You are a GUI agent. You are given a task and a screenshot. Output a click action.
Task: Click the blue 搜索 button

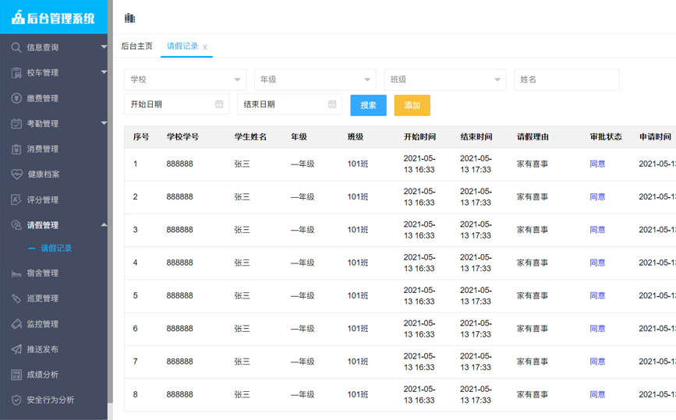(368, 105)
